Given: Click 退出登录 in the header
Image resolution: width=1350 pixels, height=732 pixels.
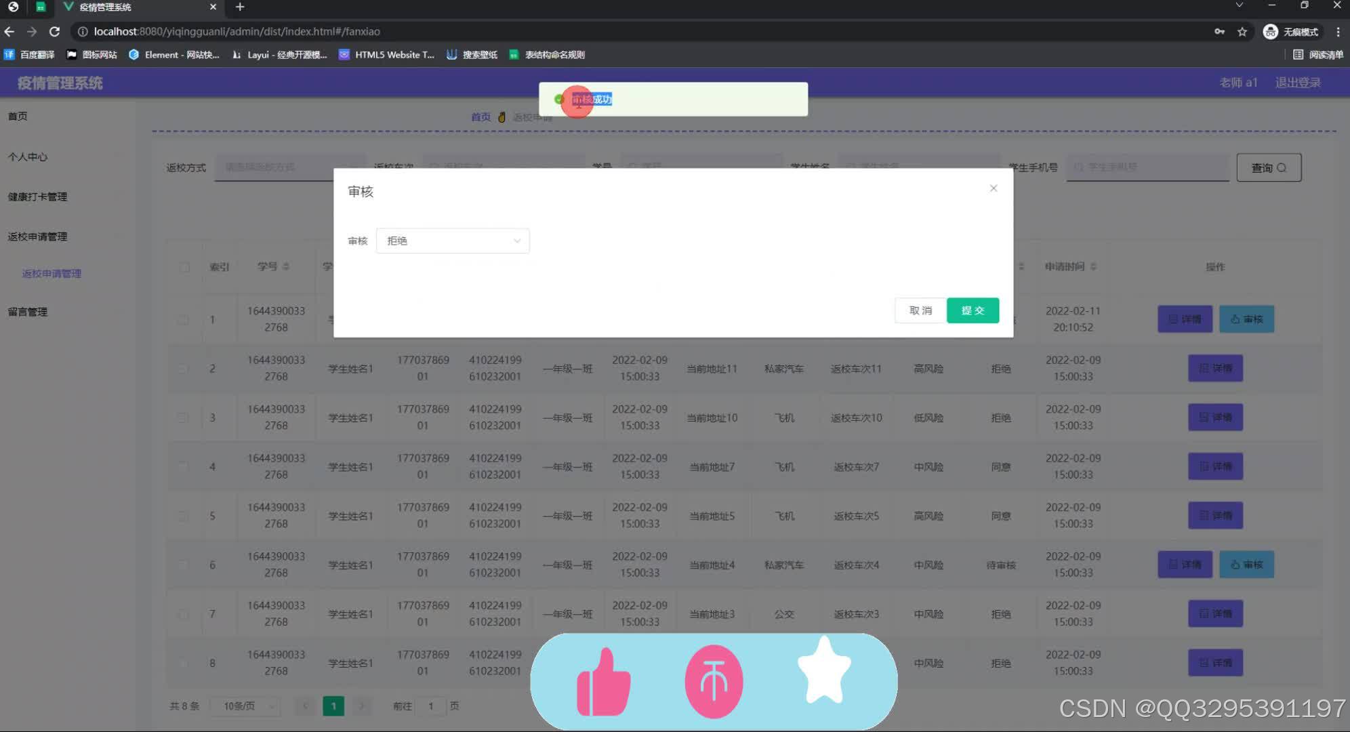Looking at the screenshot, I should [x=1298, y=83].
